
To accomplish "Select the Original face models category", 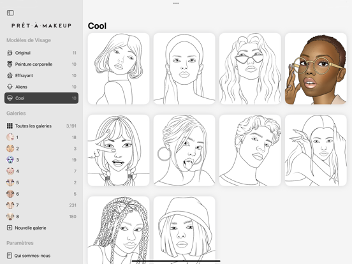I will tap(41, 53).
